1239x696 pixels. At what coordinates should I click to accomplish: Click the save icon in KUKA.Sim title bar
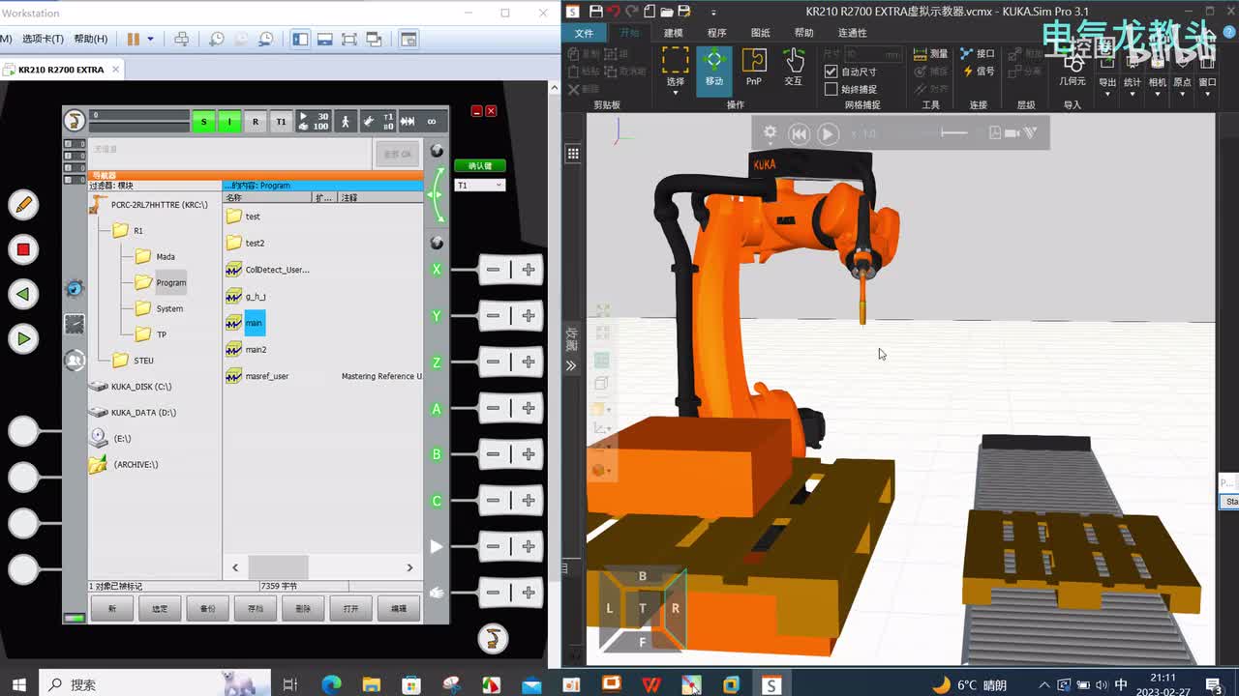tap(596, 12)
